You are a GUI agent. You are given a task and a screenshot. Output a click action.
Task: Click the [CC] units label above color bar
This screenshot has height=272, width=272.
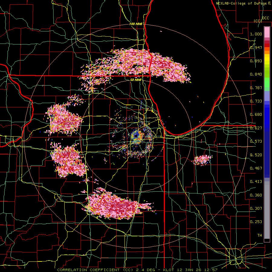click(258, 21)
